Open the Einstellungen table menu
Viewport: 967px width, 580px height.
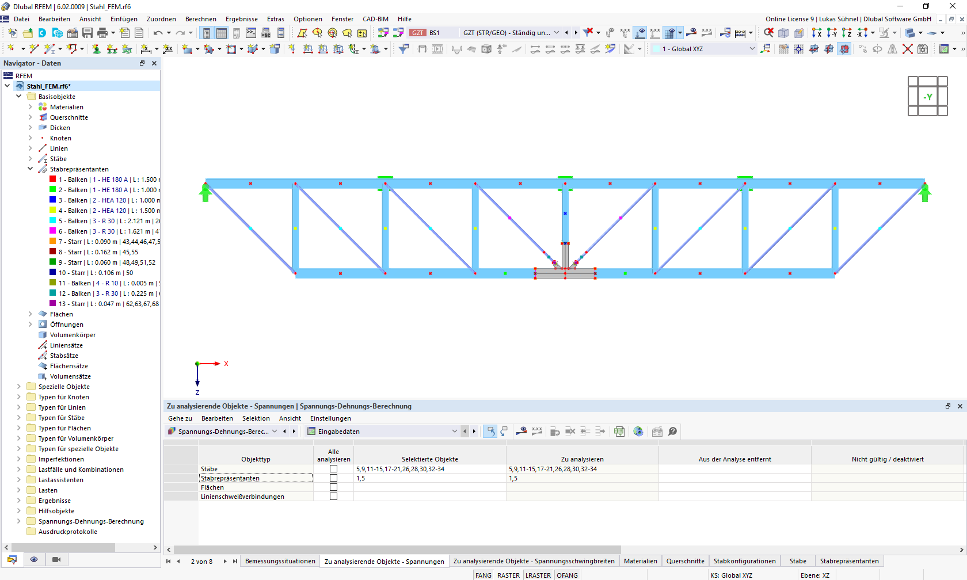tap(330, 418)
